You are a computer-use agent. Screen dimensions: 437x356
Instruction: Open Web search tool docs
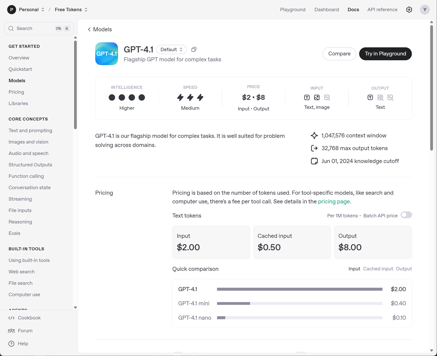tap(21, 272)
